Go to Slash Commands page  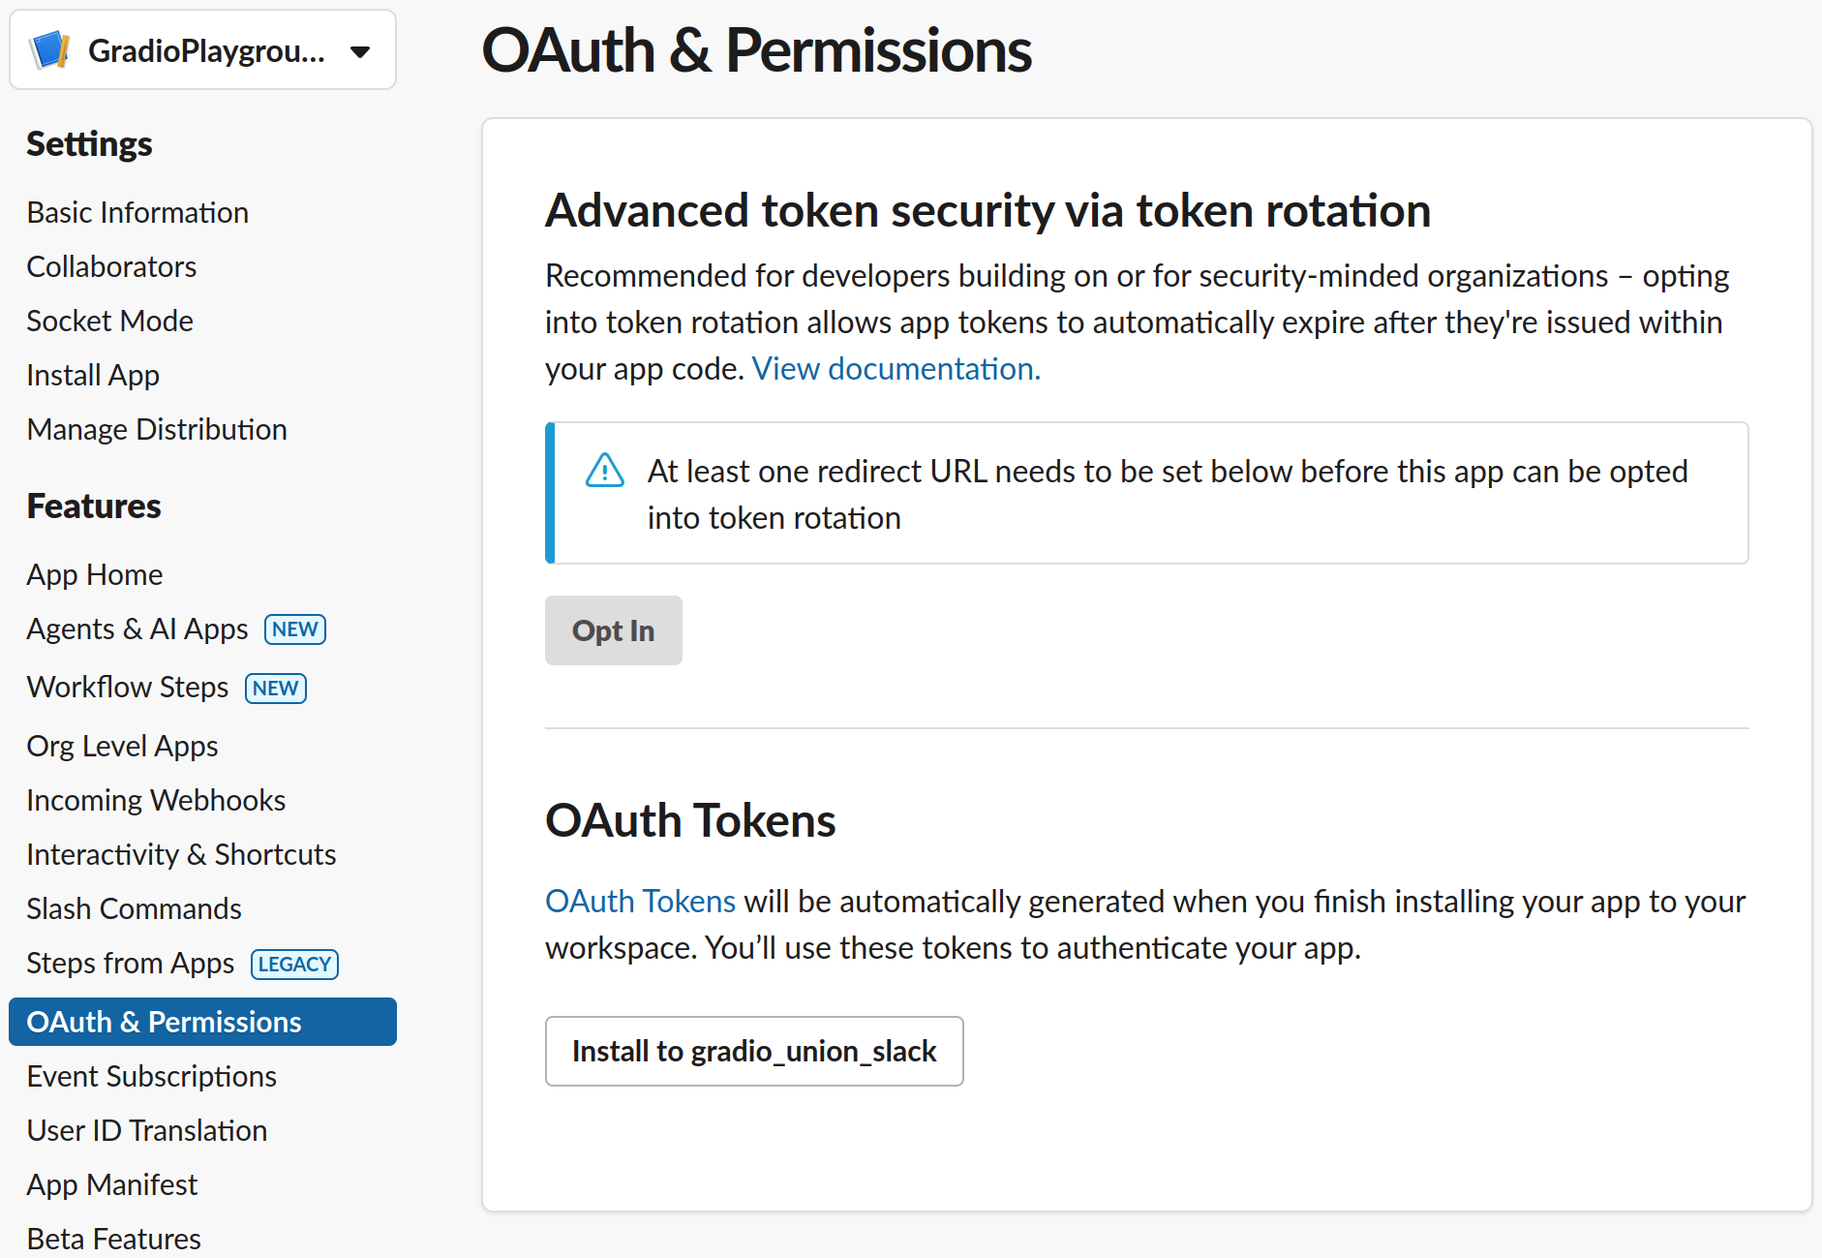(134, 908)
